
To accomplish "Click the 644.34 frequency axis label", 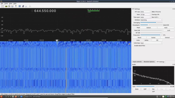I will point(73,40).
